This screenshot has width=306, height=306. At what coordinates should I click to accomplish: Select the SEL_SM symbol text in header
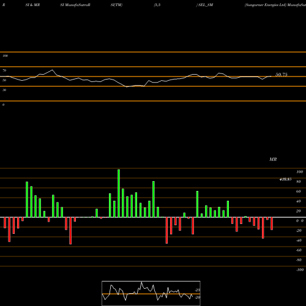[x=206, y=5]
